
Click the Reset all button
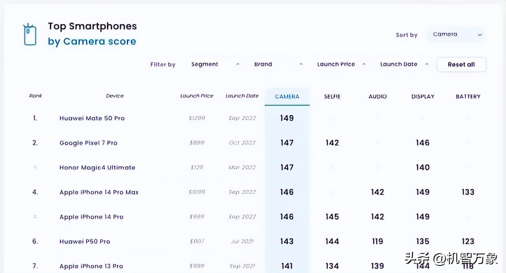tap(461, 65)
